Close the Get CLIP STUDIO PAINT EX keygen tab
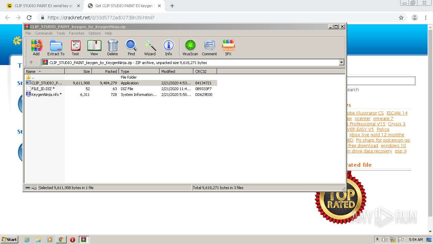 click(159, 6)
